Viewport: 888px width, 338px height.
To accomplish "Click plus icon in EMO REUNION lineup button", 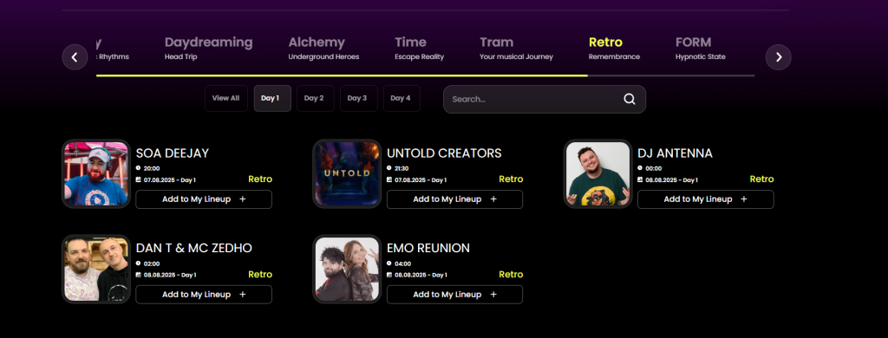I will 493,295.
